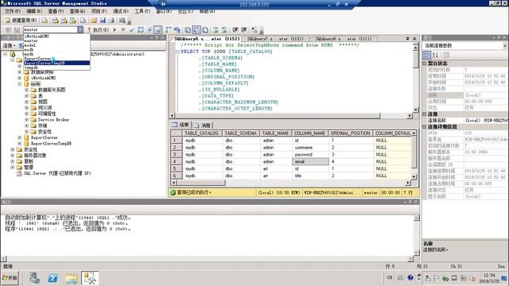This screenshot has height=286, width=509.
Task: Open the 文件 (File) menu
Action: click(x=13, y=11)
